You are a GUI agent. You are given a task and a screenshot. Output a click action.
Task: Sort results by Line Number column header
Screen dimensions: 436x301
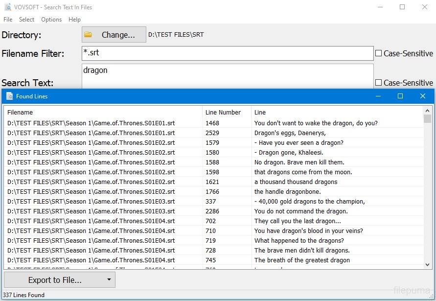(223, 113)
